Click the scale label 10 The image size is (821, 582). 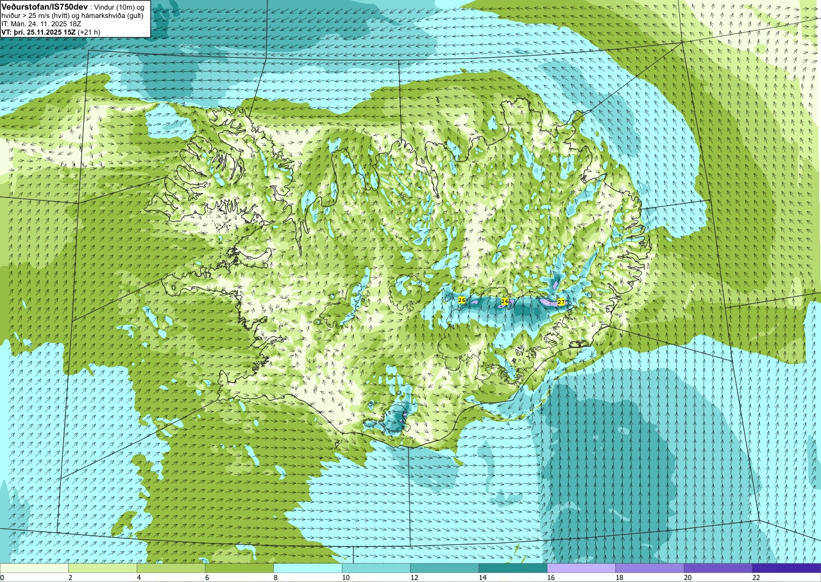(x=346, y=578)
